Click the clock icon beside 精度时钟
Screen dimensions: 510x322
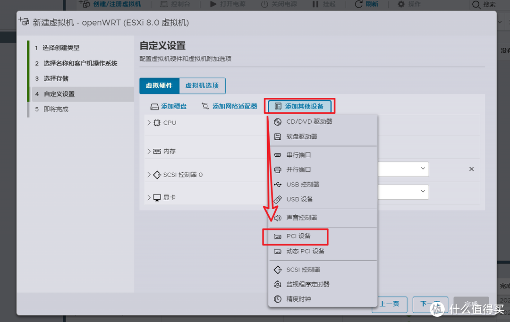click(278, 299)
